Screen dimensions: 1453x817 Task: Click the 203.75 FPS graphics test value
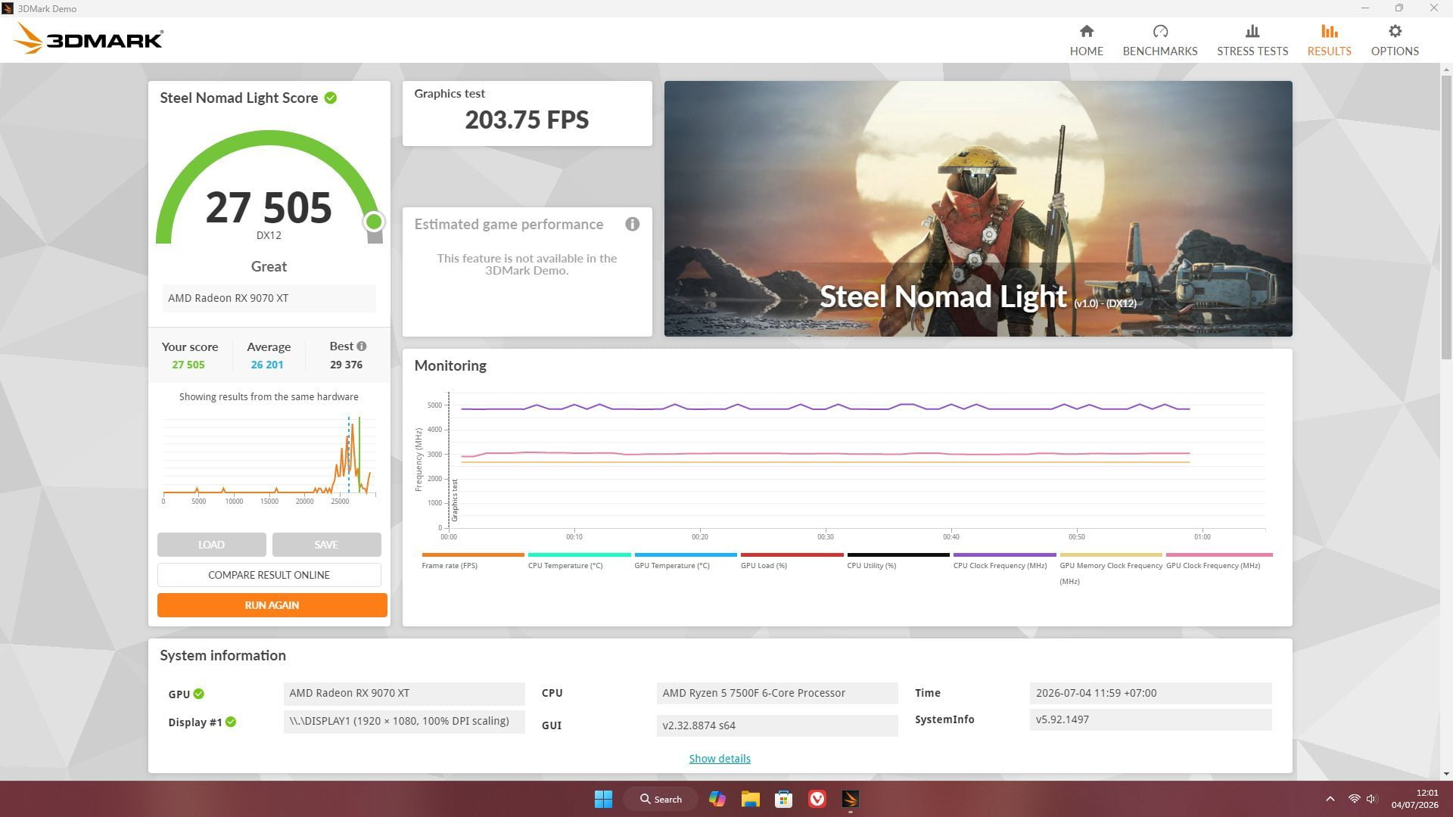527,120
